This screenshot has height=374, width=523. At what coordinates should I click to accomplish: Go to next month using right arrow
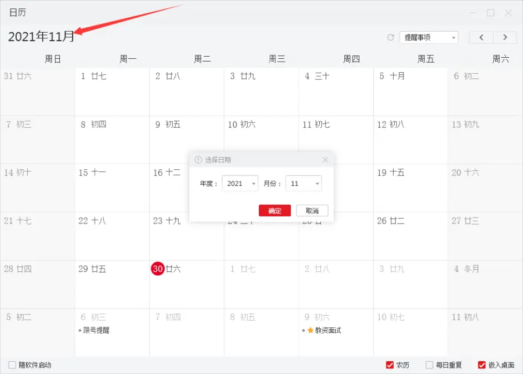(505, 37)
